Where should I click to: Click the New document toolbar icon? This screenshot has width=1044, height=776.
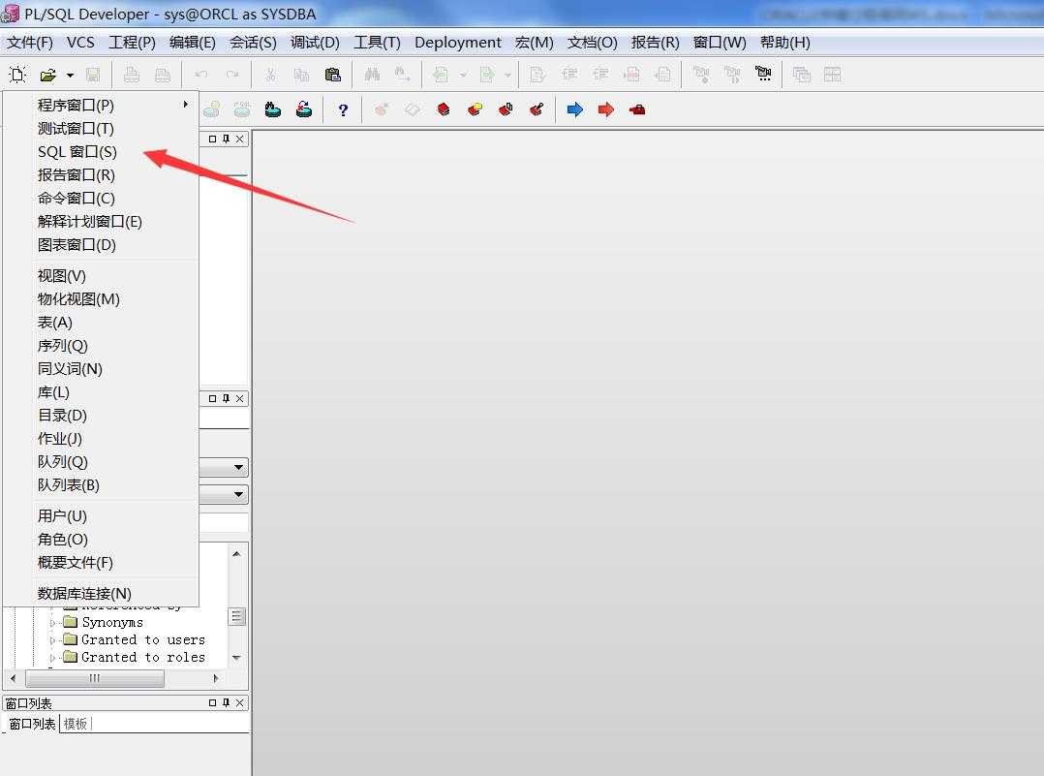(17, 75)
